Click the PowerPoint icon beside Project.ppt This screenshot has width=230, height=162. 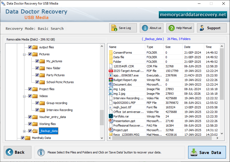[111, 130]
